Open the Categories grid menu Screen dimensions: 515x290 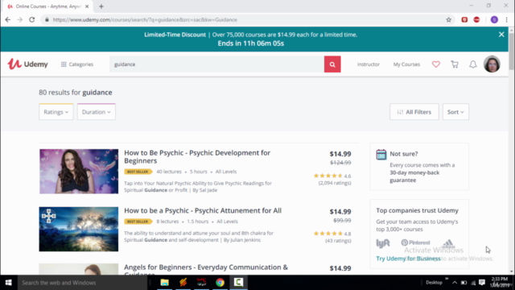pyautogui.click(x=77, y=64)
